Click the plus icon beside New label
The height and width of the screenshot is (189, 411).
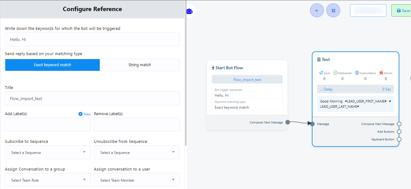pos(81,114)
